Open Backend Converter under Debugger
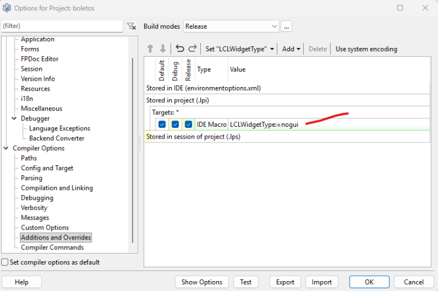 [x=57, y=138]
